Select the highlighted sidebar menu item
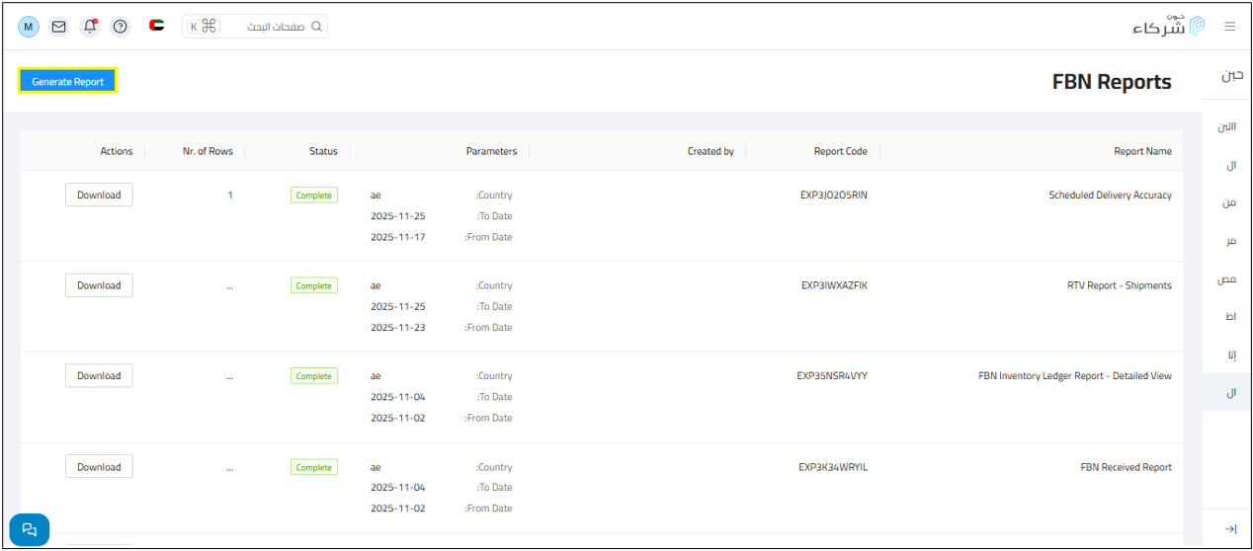Screen dimensions: 1253x551 (1229, 392)
